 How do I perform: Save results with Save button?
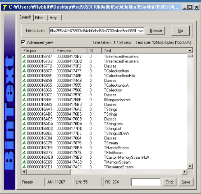tap(186, 182)
